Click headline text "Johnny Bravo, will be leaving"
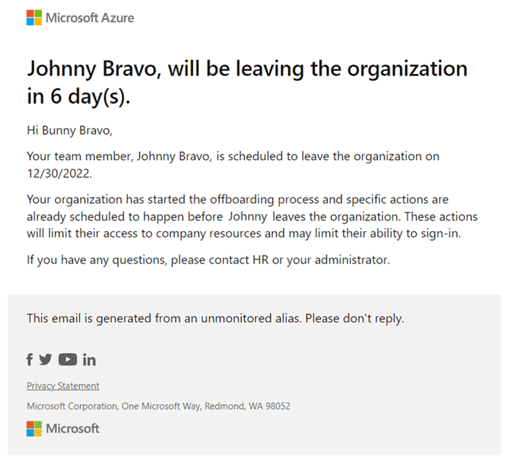The height and width of the screenshot is (463, 511). tap(149, 69)
